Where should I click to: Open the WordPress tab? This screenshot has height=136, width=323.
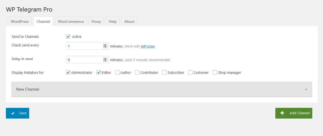click(20, 21)
